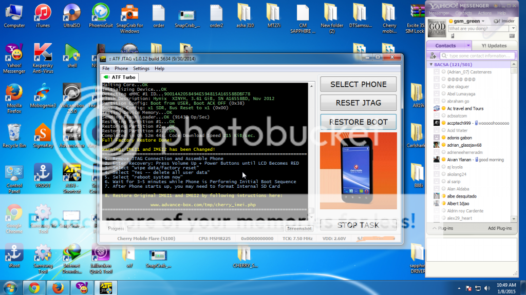This screenshot has width=526, height=295.
Task: Click the Chrome icon in the taskbar
Action: pos(34,287)
